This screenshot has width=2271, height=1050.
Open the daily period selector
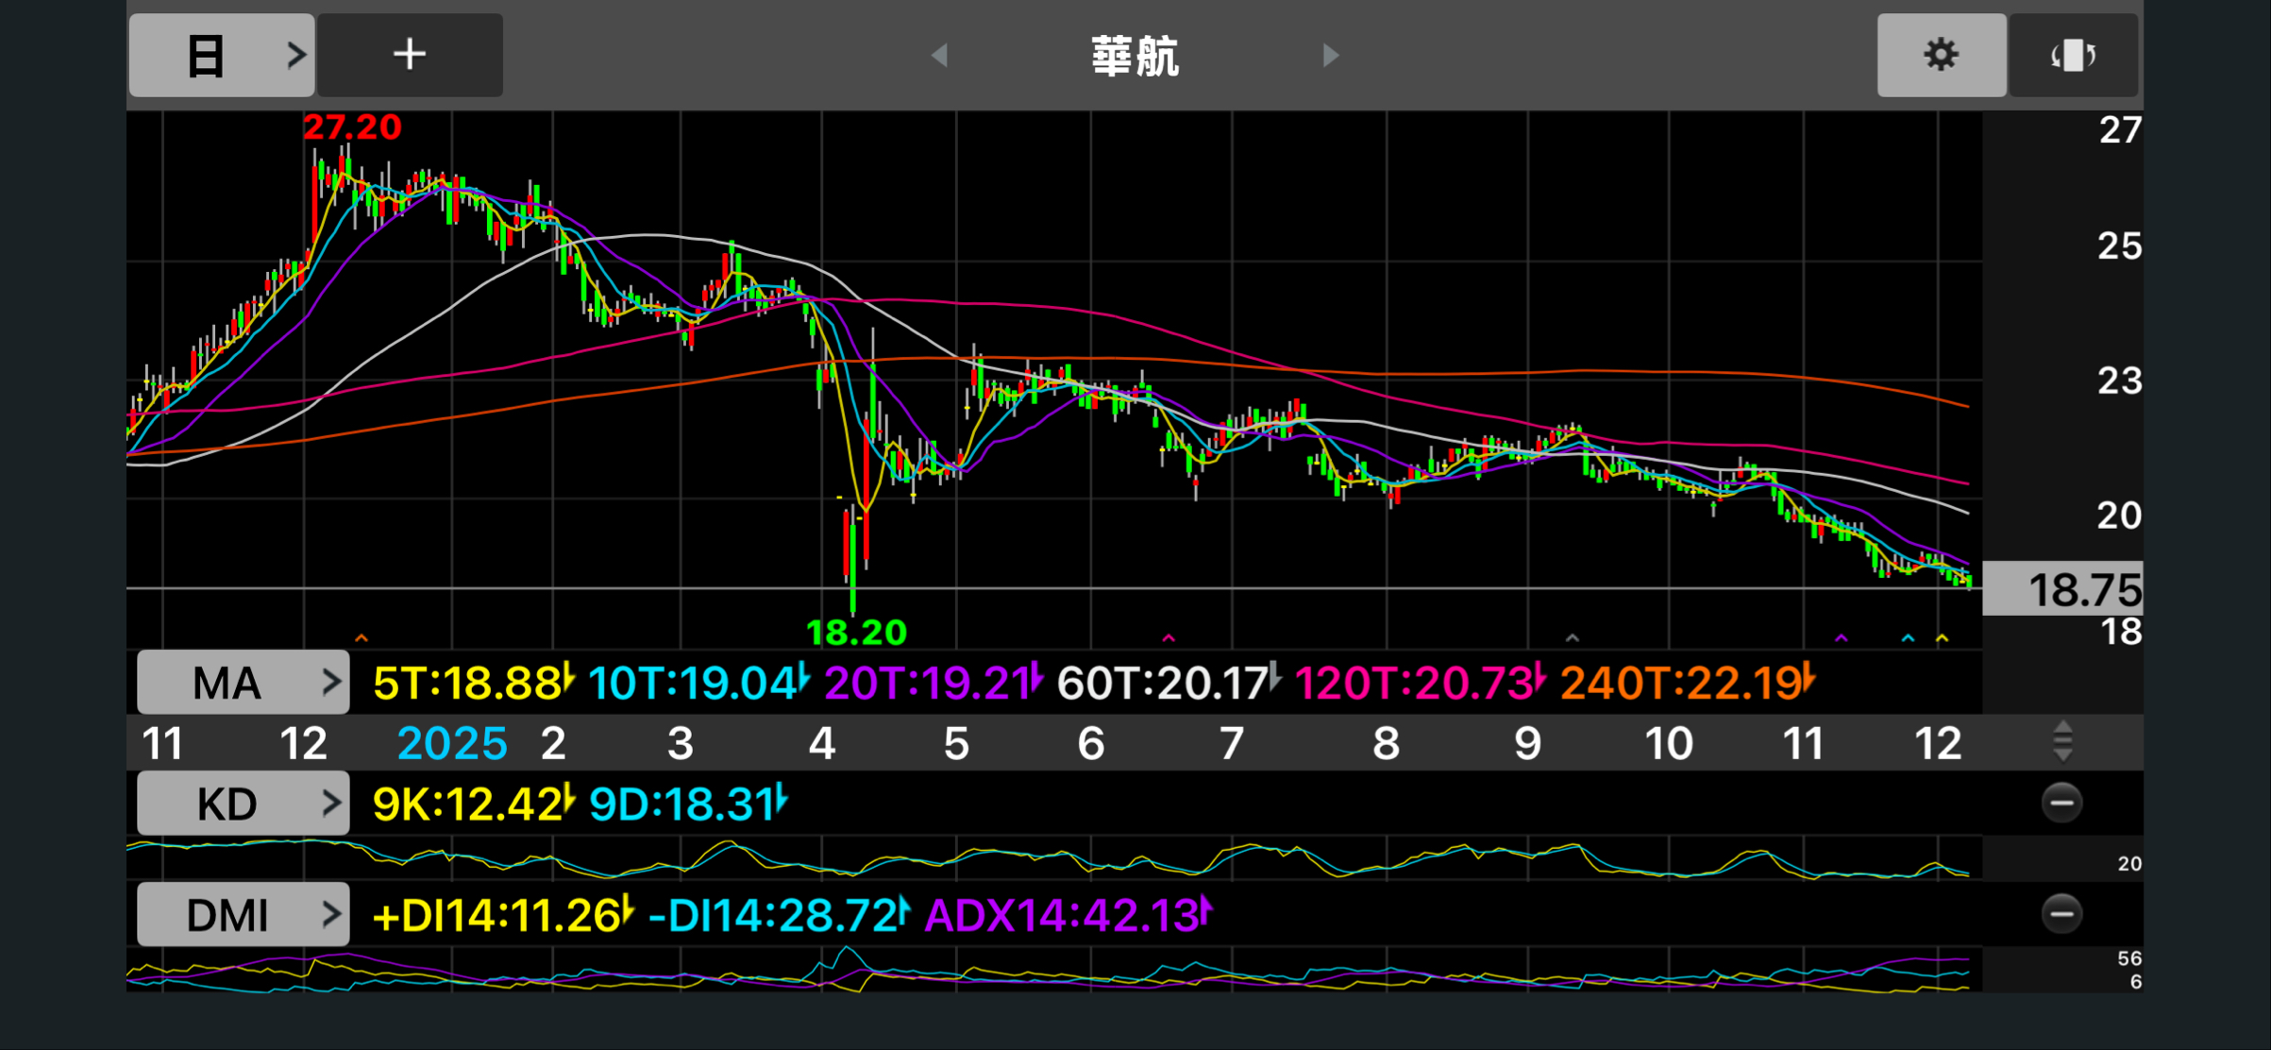(x=222, y=55)
